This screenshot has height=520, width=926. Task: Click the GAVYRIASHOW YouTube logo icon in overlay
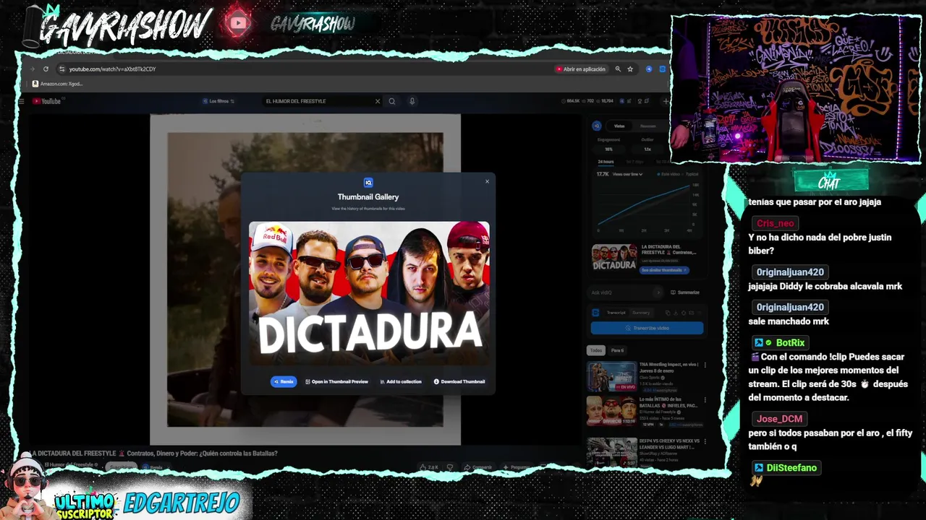coord(237,23)
